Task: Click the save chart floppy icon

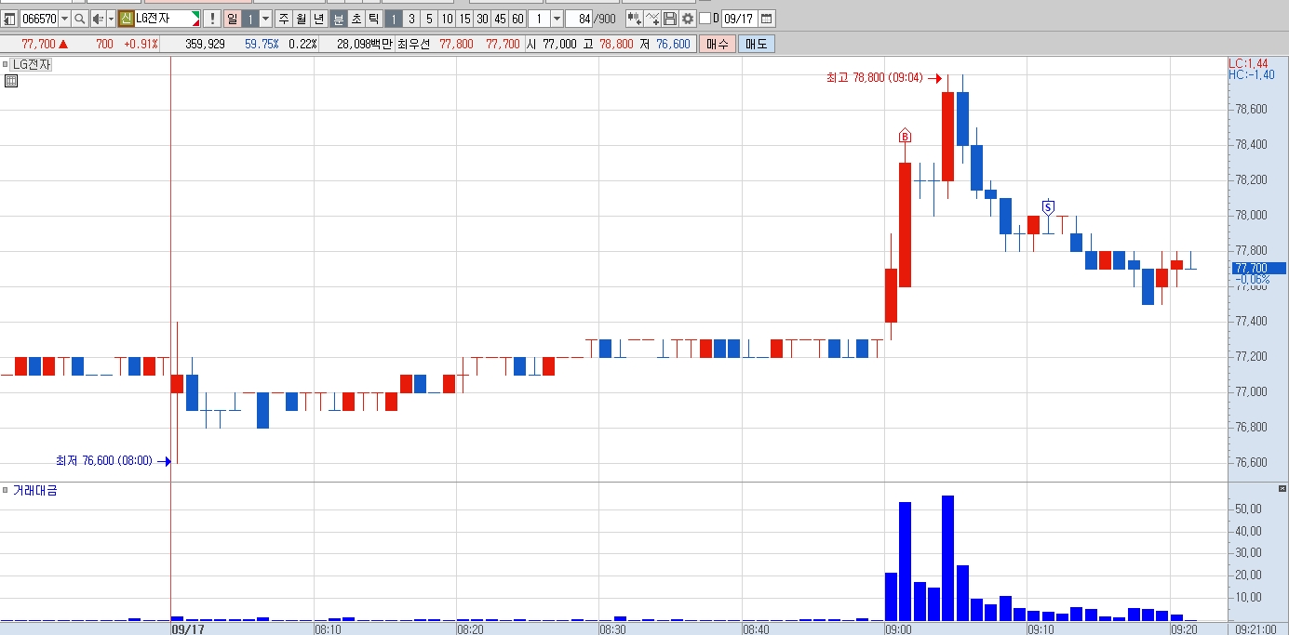Action: (x=669, y=19)
